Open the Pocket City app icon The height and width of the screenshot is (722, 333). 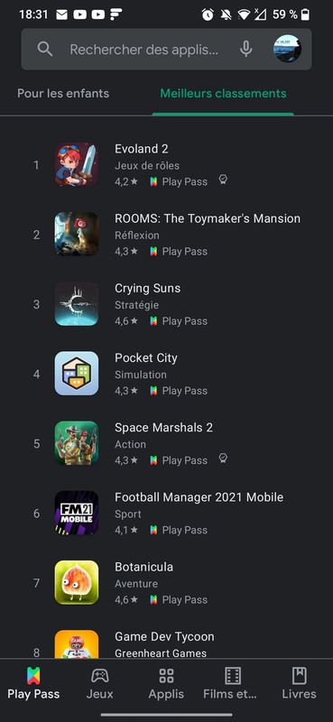[77, 374]
